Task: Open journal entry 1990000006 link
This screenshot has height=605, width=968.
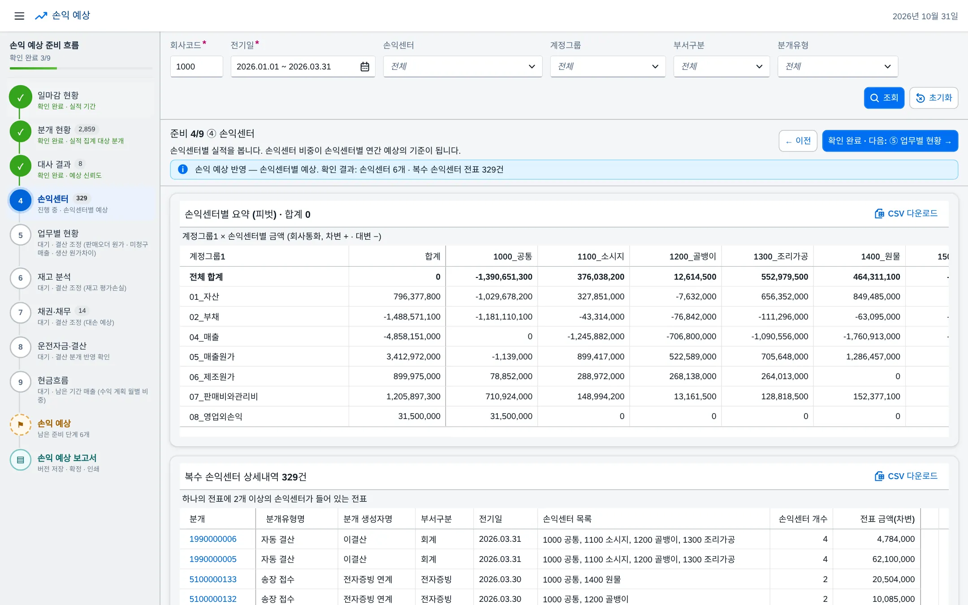Action: click(213, 539)
